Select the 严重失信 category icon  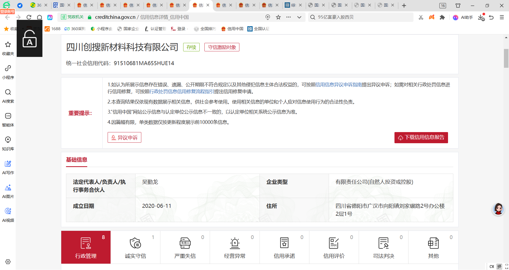tap(185, 243)
